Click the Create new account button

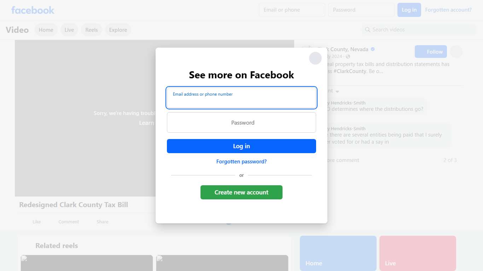click(x=241, y=192)
